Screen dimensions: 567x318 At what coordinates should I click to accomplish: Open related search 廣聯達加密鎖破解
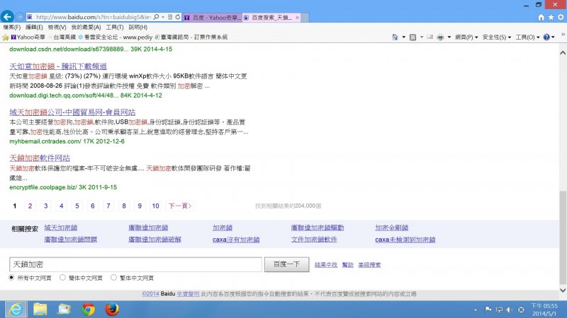pos(155,240)
